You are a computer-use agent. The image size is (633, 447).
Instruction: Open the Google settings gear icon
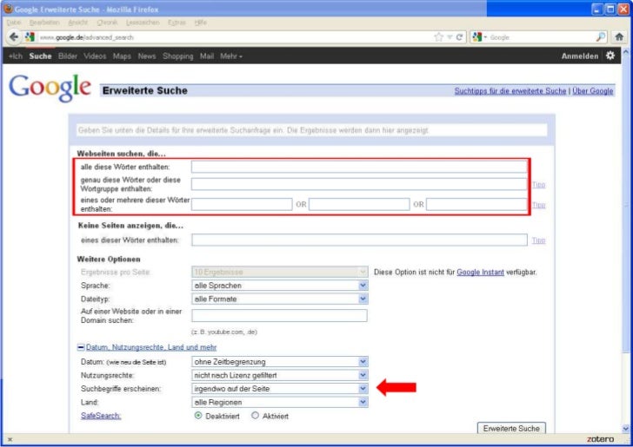point(610,56)
